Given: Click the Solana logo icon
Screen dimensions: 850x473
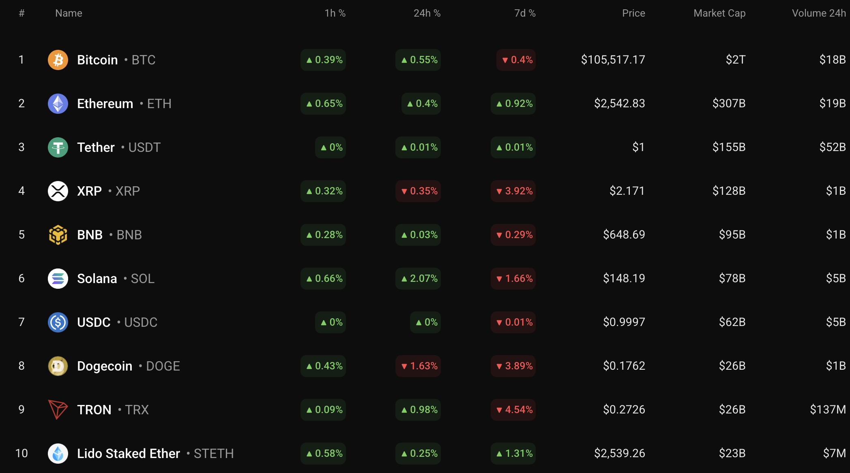Looking at the screenshot, I should click(x=58, y=279).
